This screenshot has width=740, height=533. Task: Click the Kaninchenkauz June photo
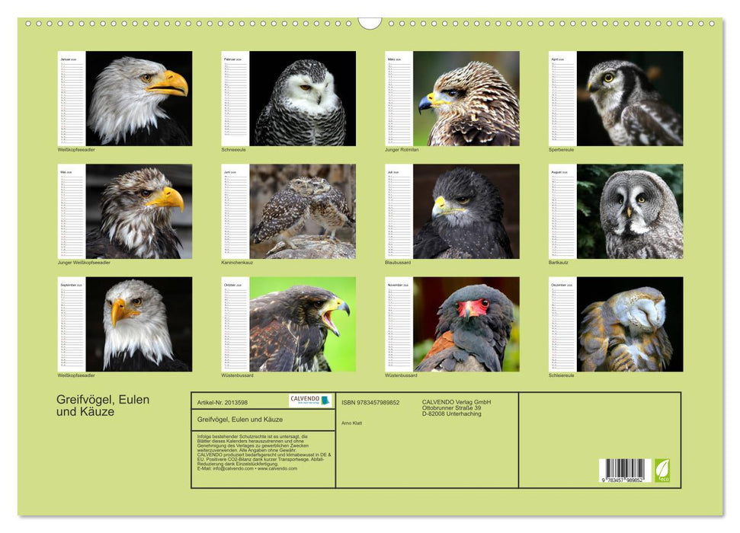[302, 212]
